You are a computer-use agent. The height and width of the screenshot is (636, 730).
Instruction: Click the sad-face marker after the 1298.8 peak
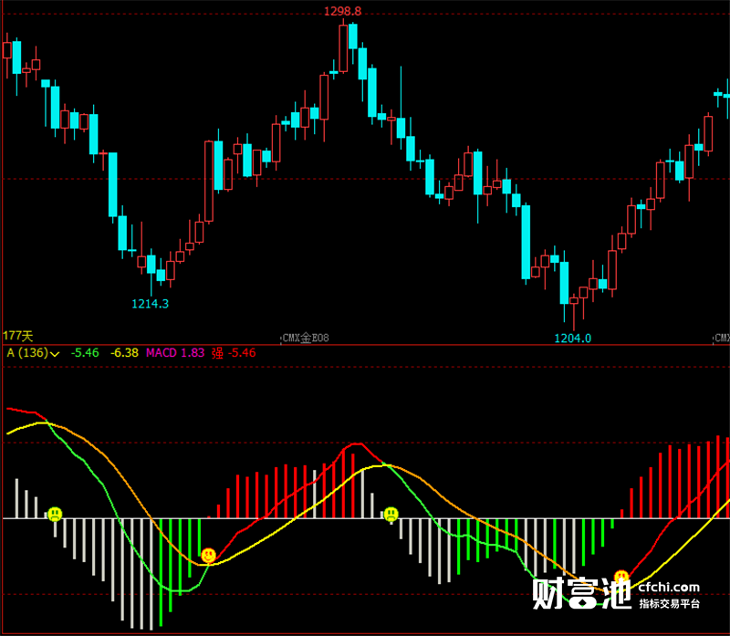click(391, 514)
